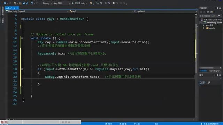Collapse the New Unity Project tree node

(x=201, y=23)
